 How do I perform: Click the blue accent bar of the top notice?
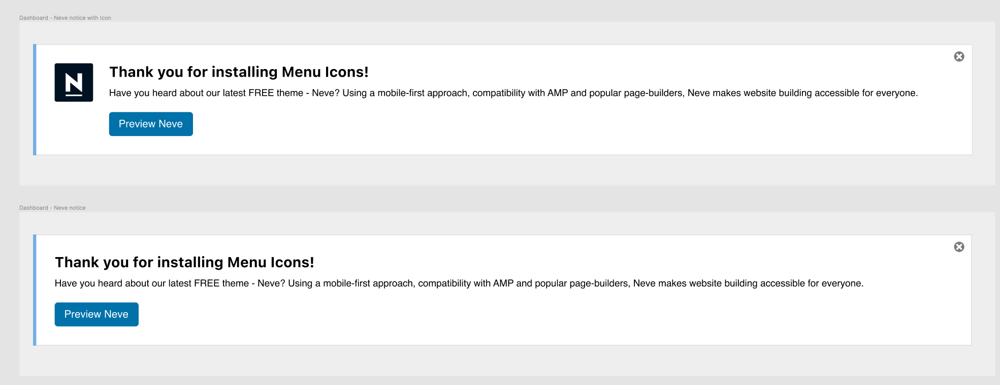pos(35,99)
